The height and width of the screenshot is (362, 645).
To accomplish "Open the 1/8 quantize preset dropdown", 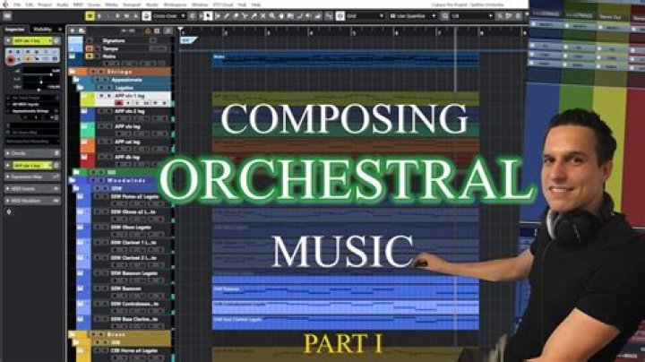I will 471,16.
